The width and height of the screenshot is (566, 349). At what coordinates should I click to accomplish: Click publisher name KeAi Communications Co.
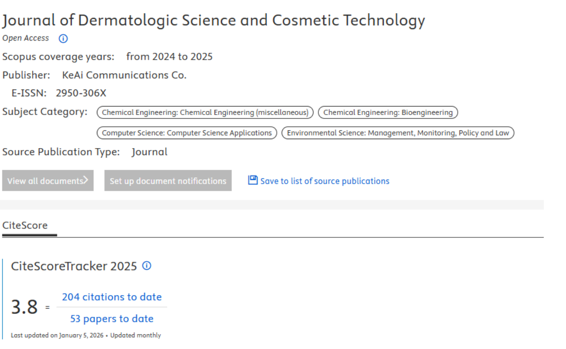[x=124, y=75]
